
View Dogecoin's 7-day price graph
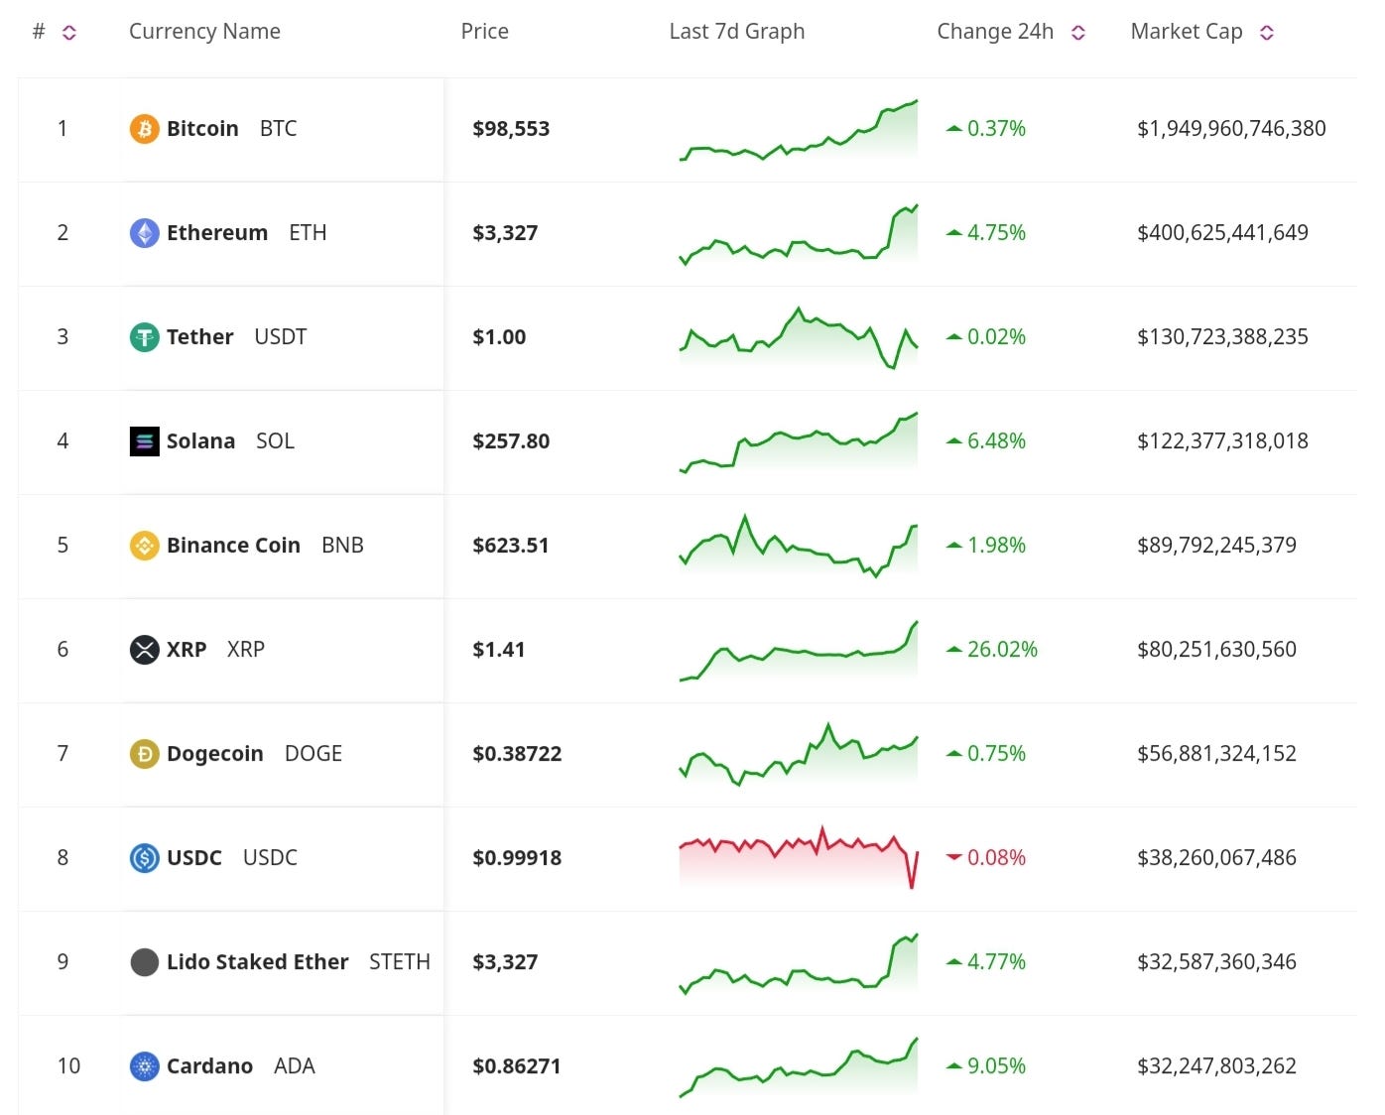pyautogui.click(x=799, y=755)
